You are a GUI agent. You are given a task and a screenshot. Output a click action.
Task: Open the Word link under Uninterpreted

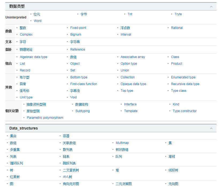click(38, 21)
